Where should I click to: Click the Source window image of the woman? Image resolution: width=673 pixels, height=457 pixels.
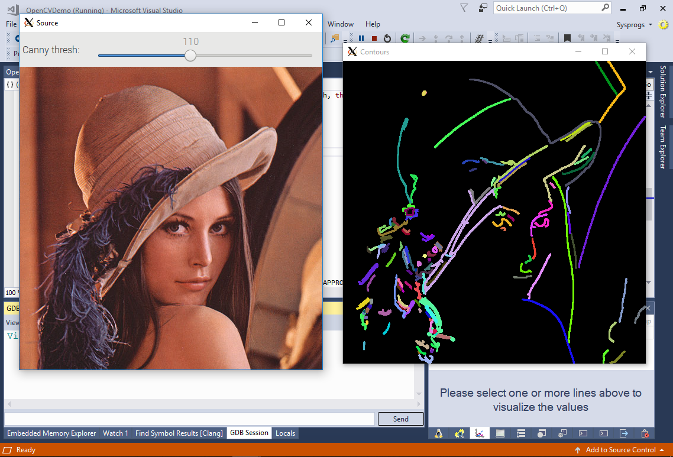171,218
